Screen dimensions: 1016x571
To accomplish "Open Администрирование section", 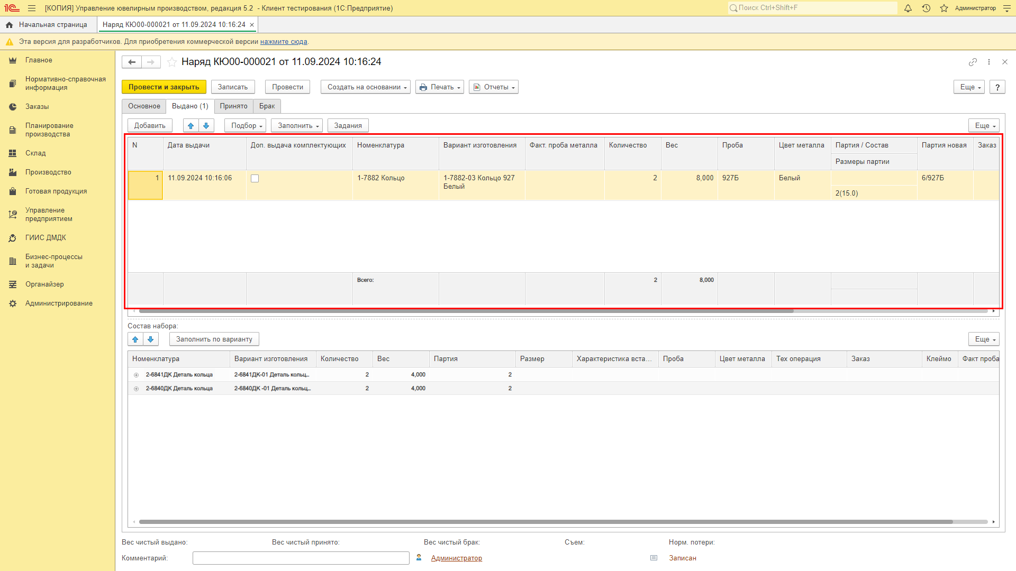I will [x=59, y=303].
